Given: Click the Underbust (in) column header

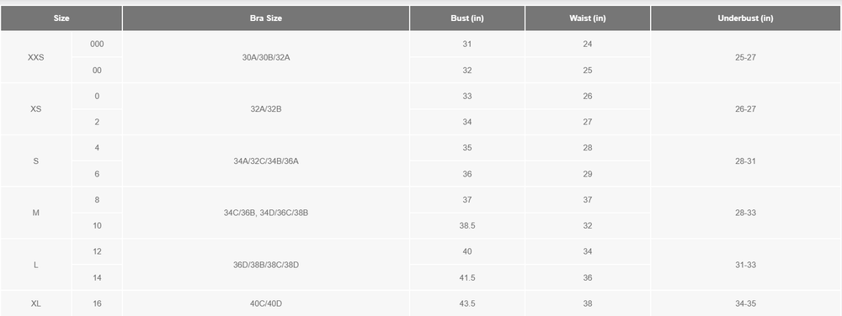Looking at the screenshot, I should click(x=745, y=18).
